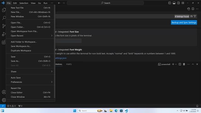The image size is (201, 113).
Task: Open the Selection menu
Action: pyautogui.click(x=24, y=3)
